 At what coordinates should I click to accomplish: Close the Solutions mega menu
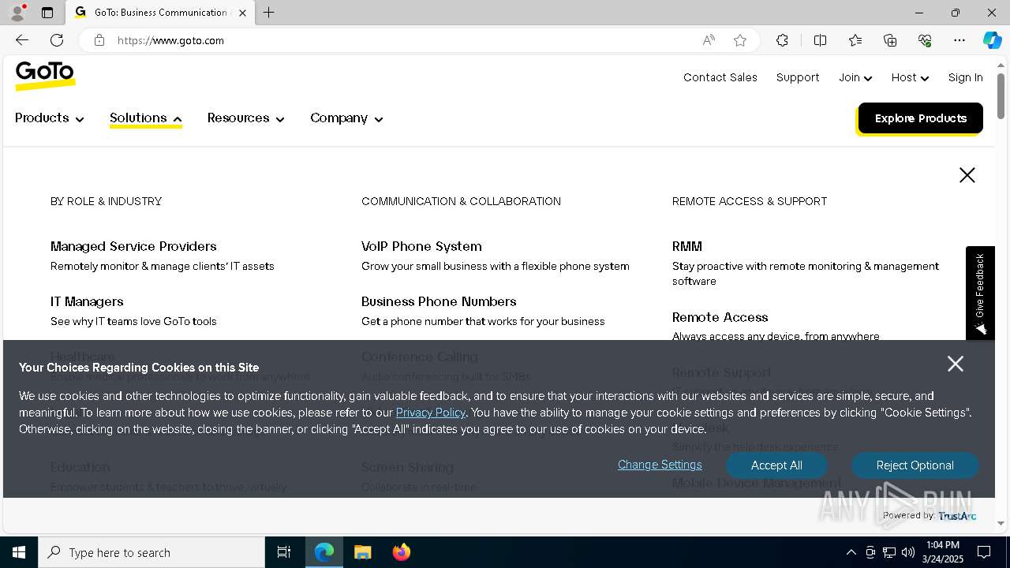967,175
